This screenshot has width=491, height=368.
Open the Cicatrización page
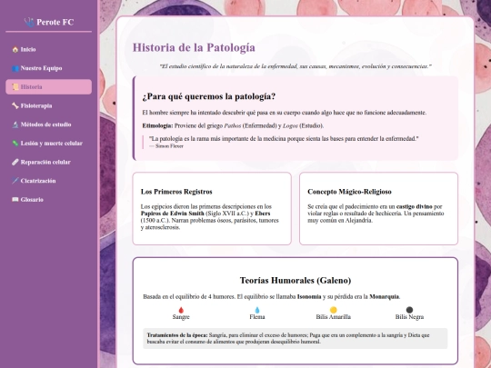[48, 181]
